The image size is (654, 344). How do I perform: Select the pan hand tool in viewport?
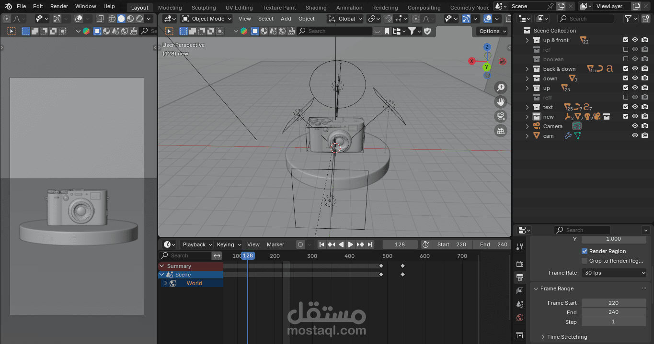[x=501, y=102]
